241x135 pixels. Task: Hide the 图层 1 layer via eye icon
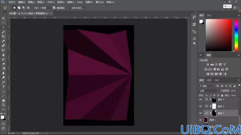click(x=200, y=120)
